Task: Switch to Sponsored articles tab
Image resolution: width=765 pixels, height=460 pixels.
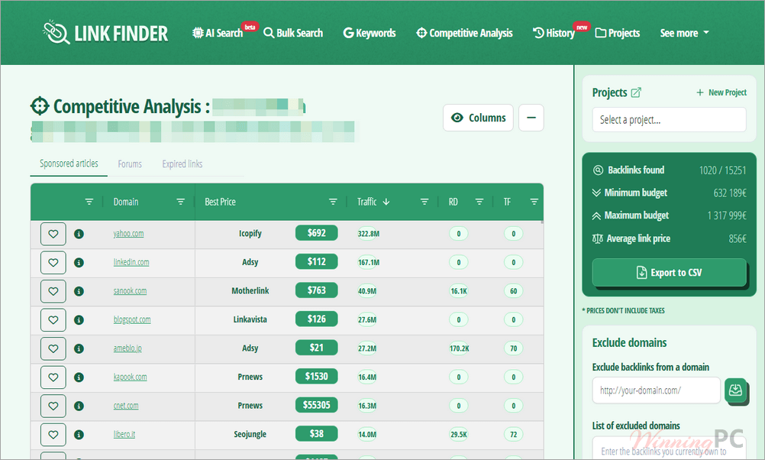Action: pyautogui.click(x=69, y=164)
